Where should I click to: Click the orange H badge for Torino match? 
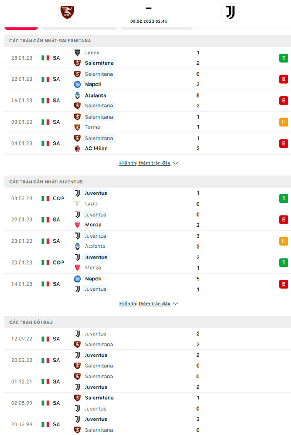pyautogui.click(x=283, y=122)
